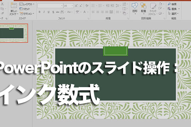
Task: Toggle Bold formatting
Action: tap(40, 12)
